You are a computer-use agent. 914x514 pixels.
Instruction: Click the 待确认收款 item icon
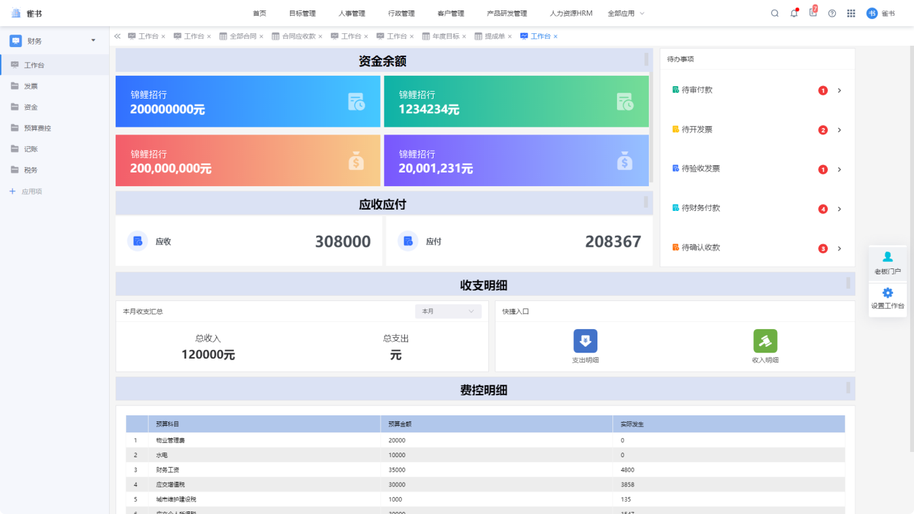pos(676,247)
